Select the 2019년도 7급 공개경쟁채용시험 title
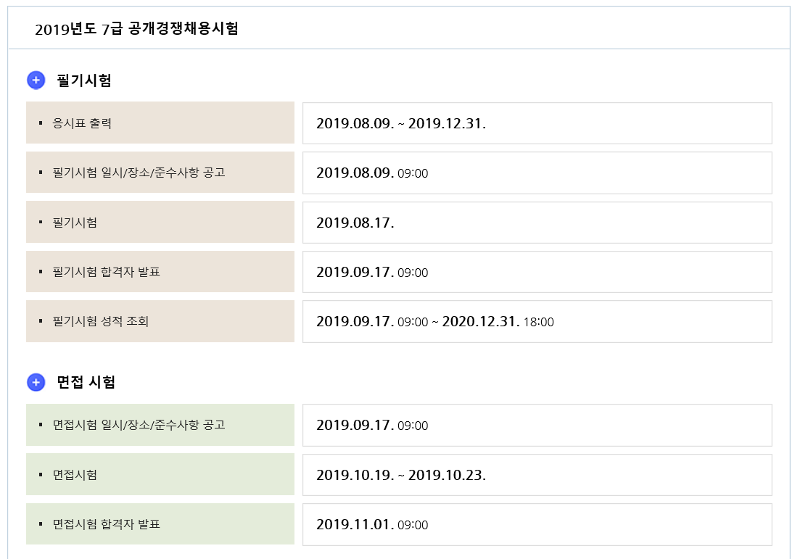 coord(136,29)
